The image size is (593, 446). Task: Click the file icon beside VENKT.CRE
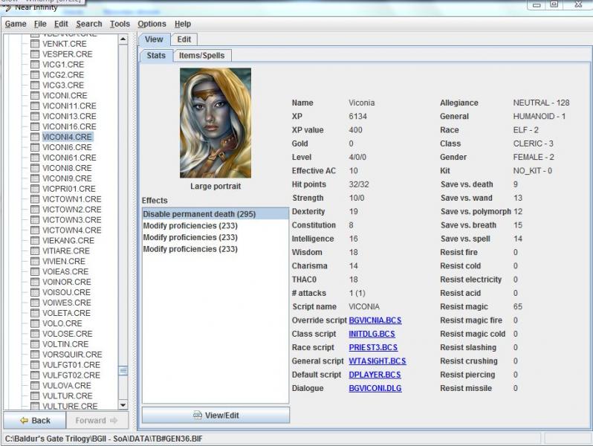(35, 44)
